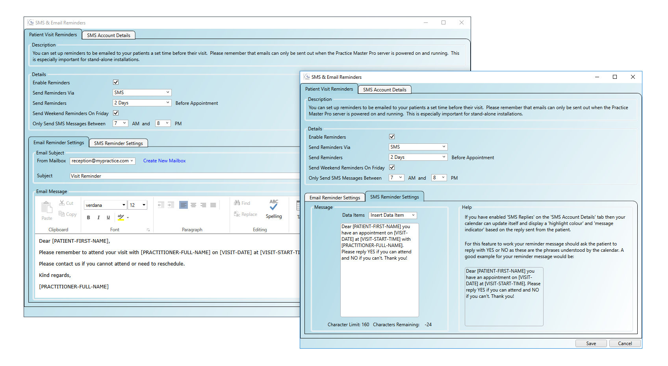Justify the paragraph text
668x366 pixels.
pyautogui.click(x=213, y=205)
